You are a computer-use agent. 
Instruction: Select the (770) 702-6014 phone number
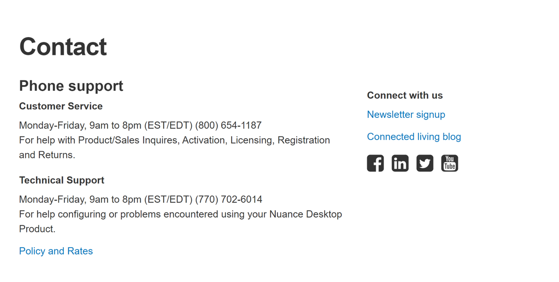[229, 199]
